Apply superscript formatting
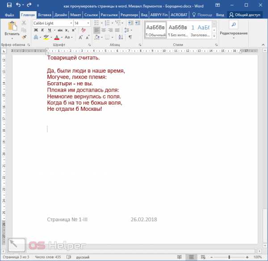268x261 pixels. tap(74, 30)
